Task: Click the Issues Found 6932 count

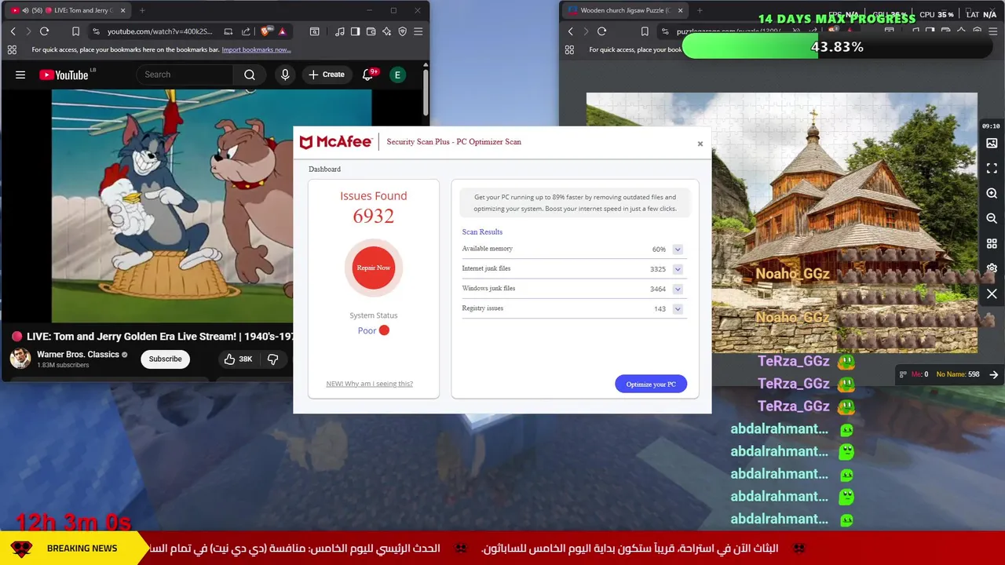Action: pyautogui.click(x=374, y=217)
